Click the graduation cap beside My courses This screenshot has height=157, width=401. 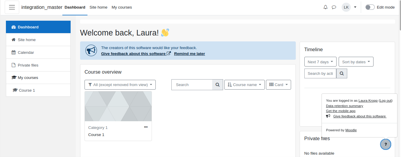(14, 78)
